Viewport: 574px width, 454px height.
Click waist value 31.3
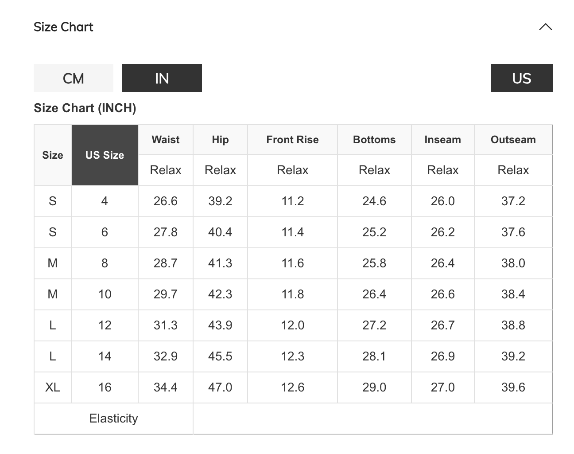click(166, 325)
